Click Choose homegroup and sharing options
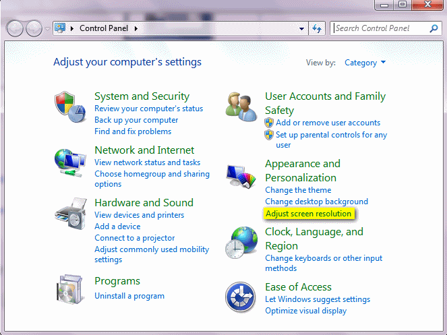 click(x=152, y=179)
